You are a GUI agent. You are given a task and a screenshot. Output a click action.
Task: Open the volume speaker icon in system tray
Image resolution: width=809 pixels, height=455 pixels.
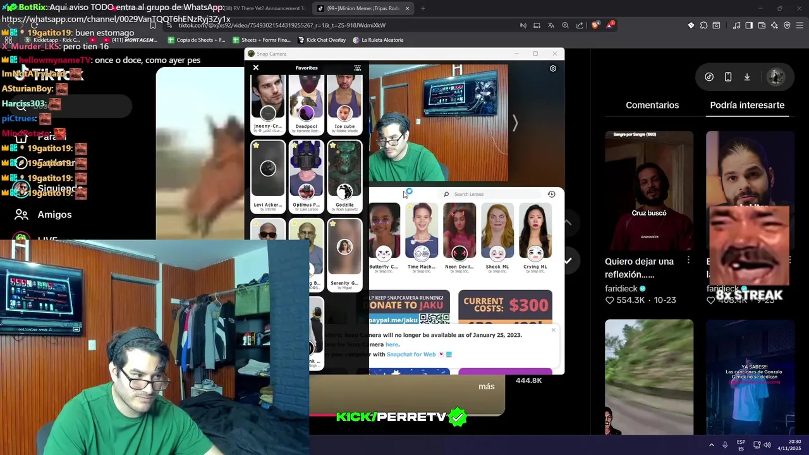(x=767, y=445)
